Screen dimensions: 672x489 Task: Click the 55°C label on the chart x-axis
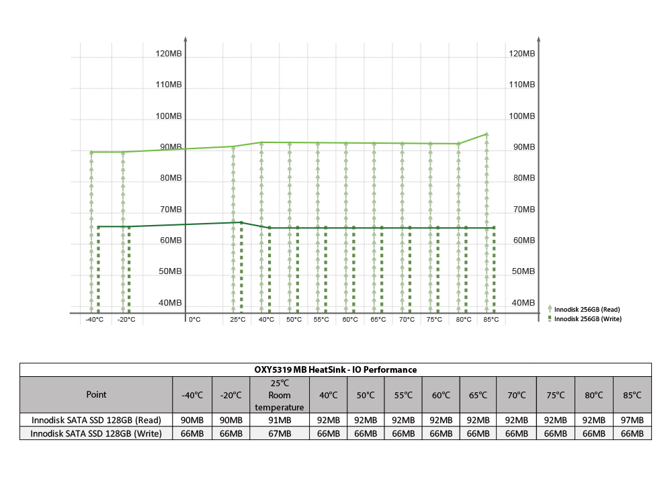point(321,320)
